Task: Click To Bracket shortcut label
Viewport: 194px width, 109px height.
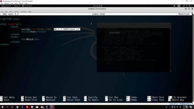Action: pyautogui.click(x=180, y=97)
